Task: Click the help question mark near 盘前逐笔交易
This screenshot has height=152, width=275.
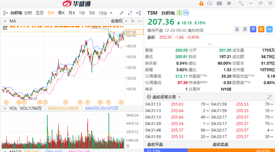Action: pos(149,97)
